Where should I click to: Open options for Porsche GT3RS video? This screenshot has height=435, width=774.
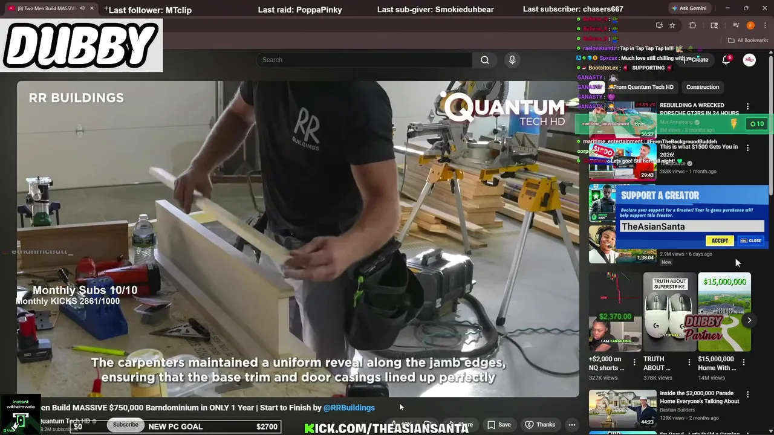tap(747, 106)
